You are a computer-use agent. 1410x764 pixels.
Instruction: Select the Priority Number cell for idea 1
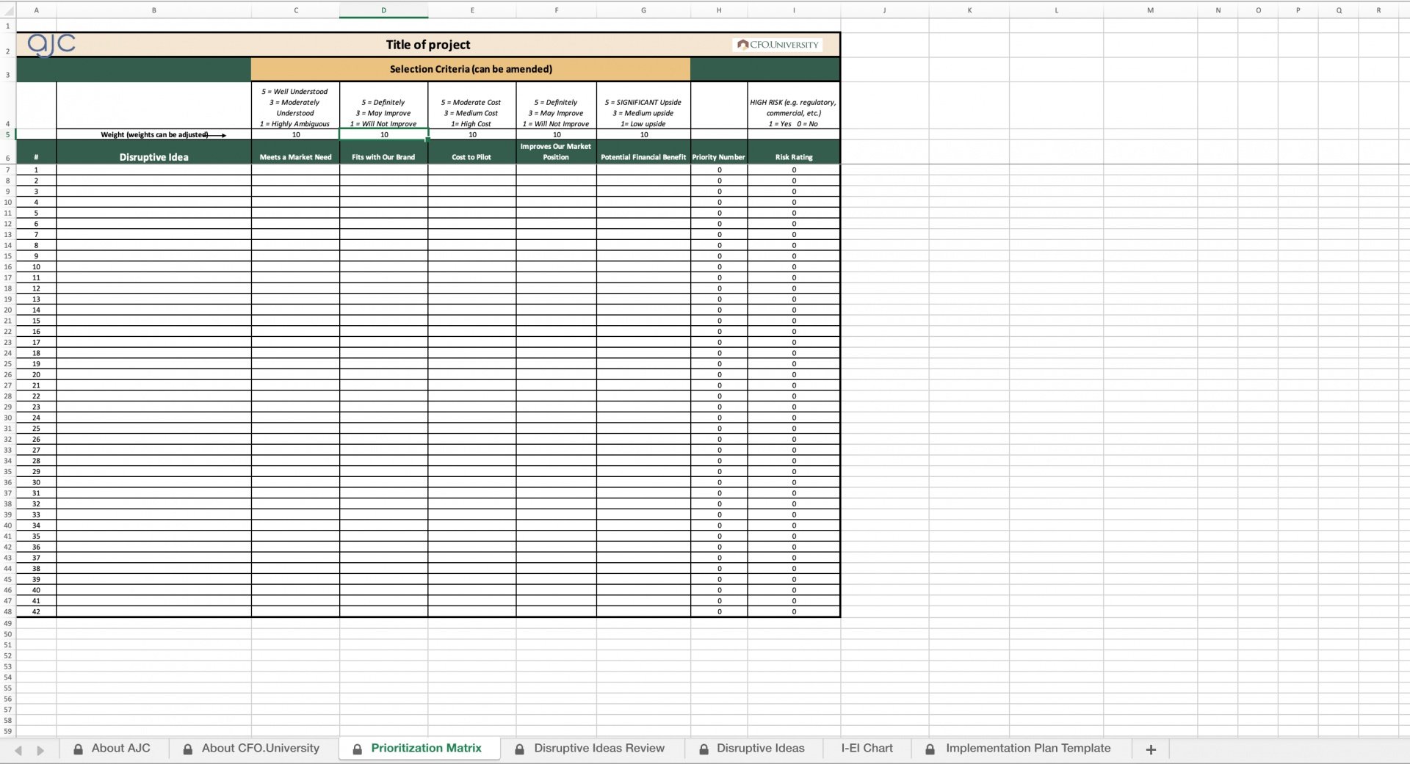point(719,170)
